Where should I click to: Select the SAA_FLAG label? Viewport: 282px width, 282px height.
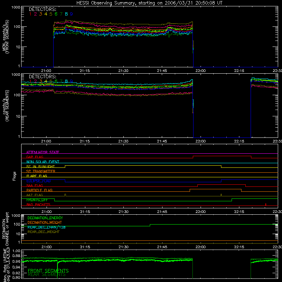pyautogui.click(x=35, y=185)
